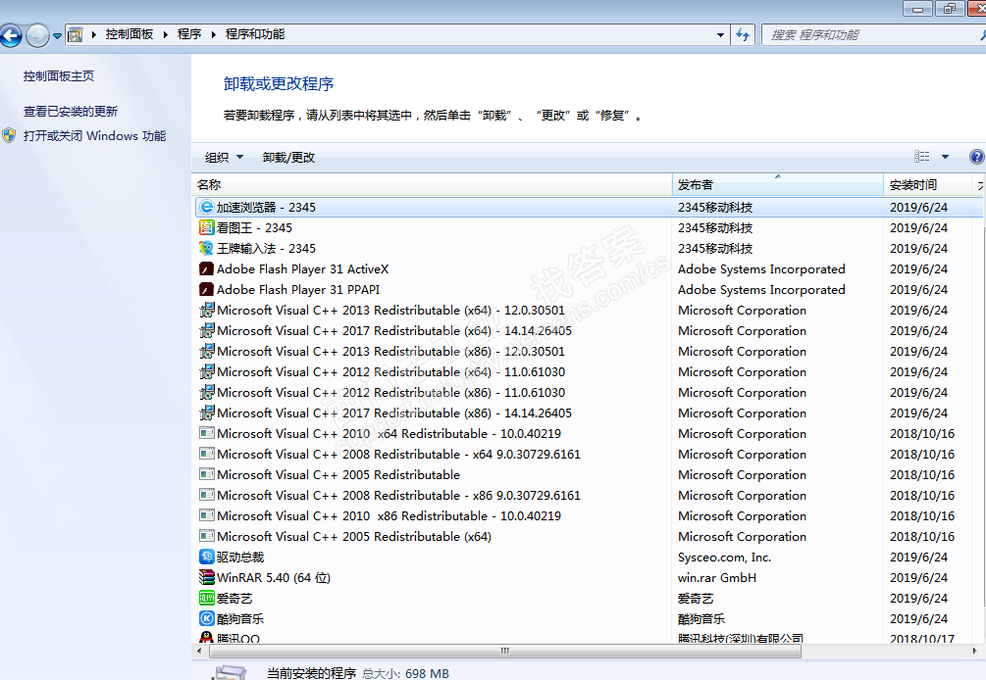
Task: Sort by the 安装时间 column header
Action: point(927,184)
